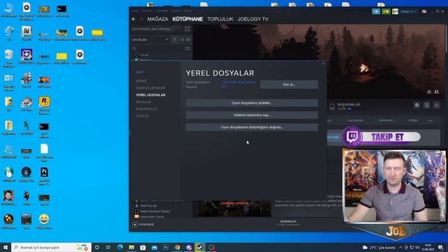The height and width of the screenshot is (252, 448).
Task: Go back with Steam's back arrow
Action: coord(134,19)
